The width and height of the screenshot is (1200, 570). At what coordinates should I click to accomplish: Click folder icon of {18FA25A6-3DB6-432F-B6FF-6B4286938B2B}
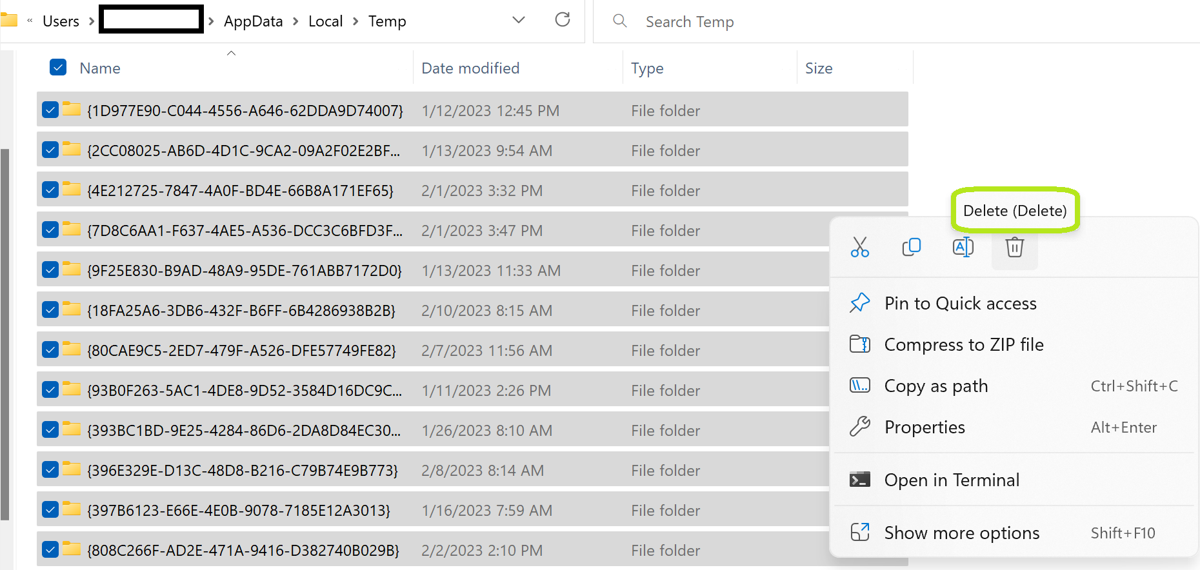(x=72, y=309)
